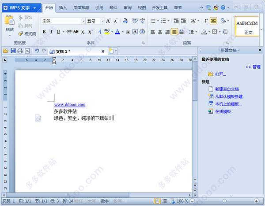Click the font color A swatch

click(117, 32)
